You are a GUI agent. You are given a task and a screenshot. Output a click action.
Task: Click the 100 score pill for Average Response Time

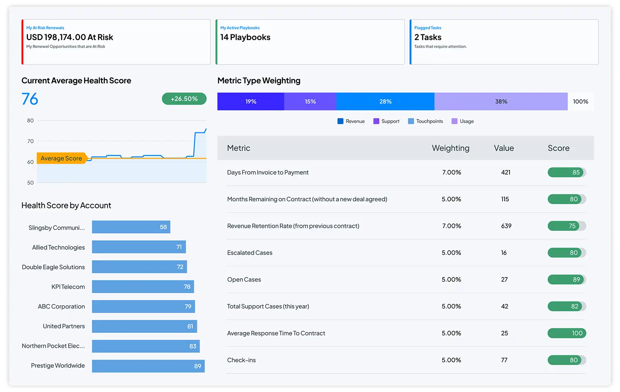(x=567, y=333)
